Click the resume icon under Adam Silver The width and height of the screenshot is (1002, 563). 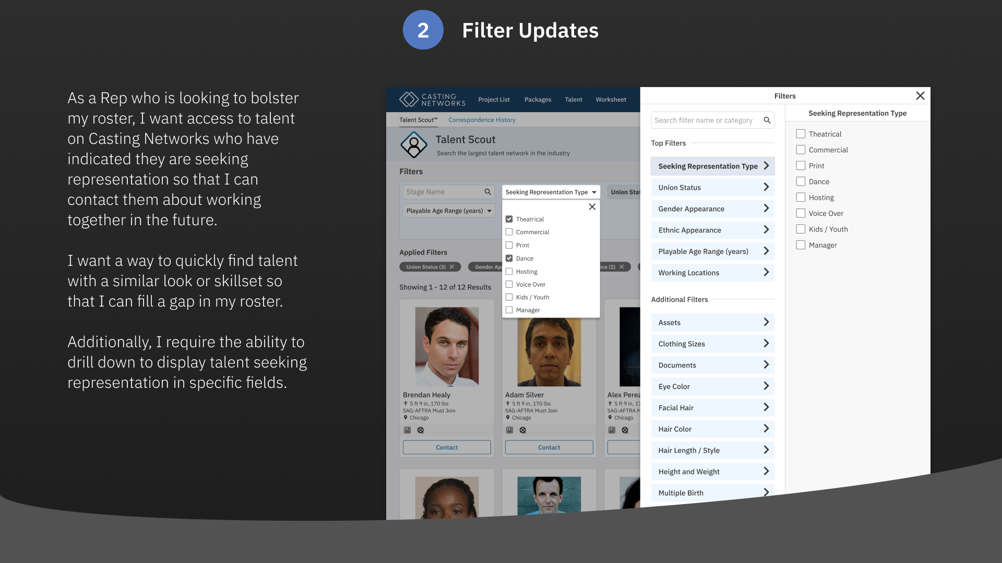[x=509, y=430]
